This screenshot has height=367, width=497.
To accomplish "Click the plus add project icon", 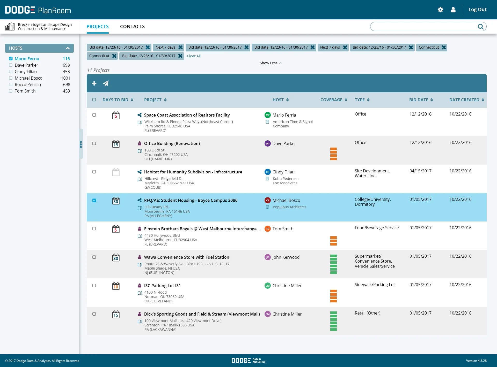I will pyautogui.click(x=94, y=83).
